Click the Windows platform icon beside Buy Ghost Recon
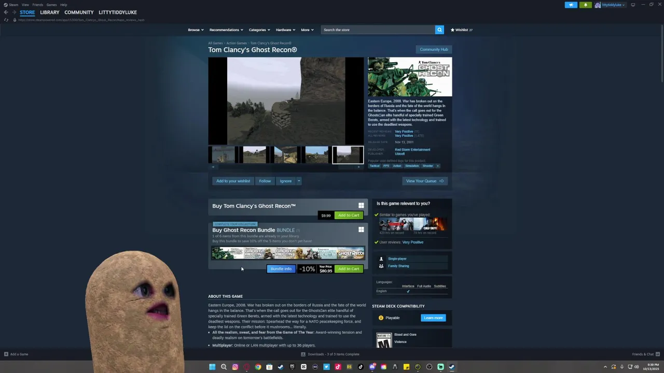Image resolution: width=664 pixels, height=373 pixels. (361, 206)
